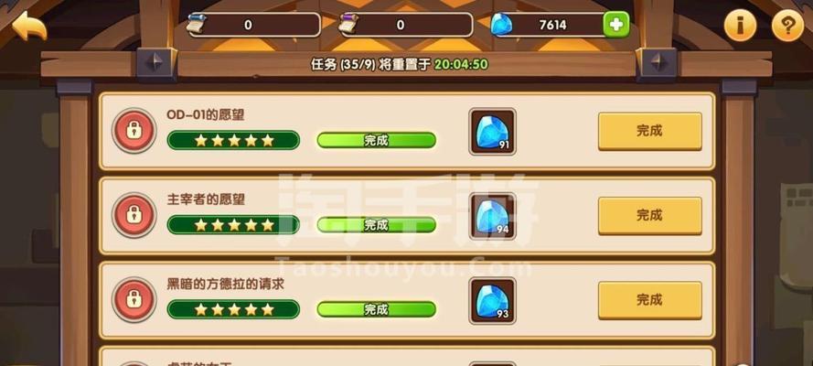Screen dimensions: 813x366
Task: Click the blue scroll counter icon
Action: tap(197, 25)
